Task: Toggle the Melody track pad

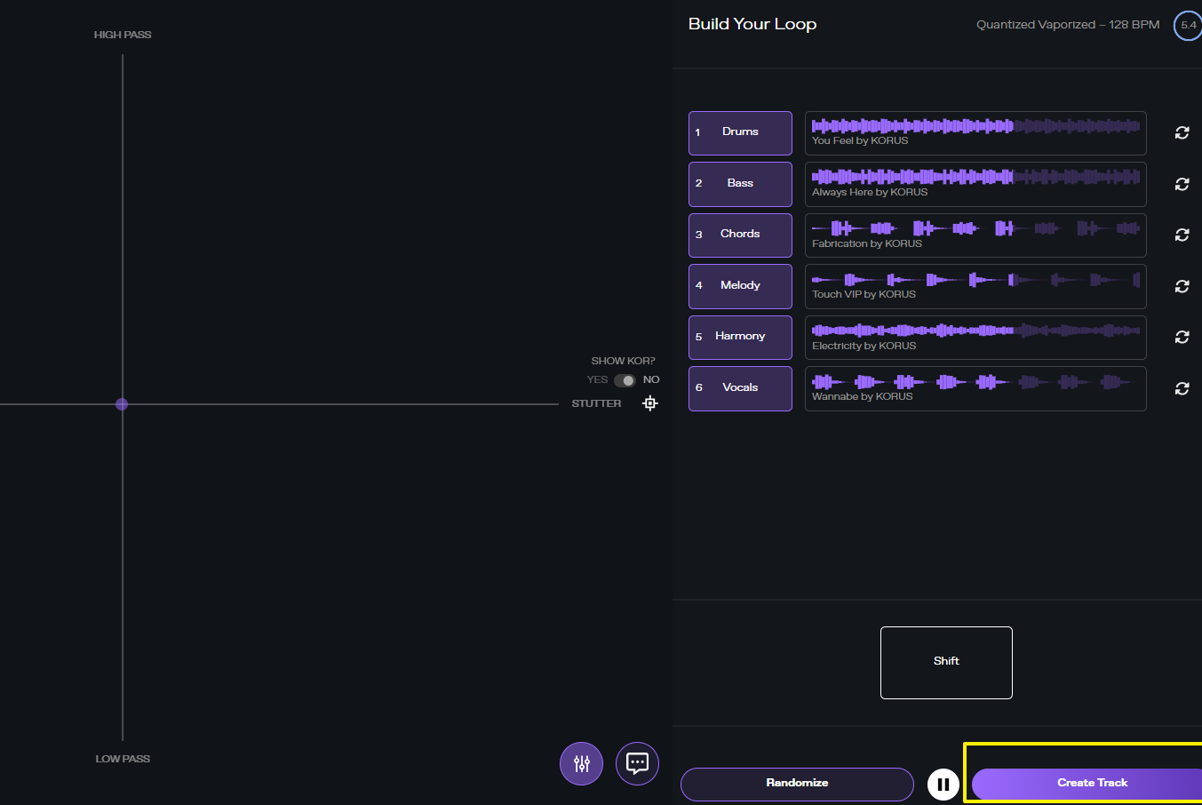Action: [740, 286]
